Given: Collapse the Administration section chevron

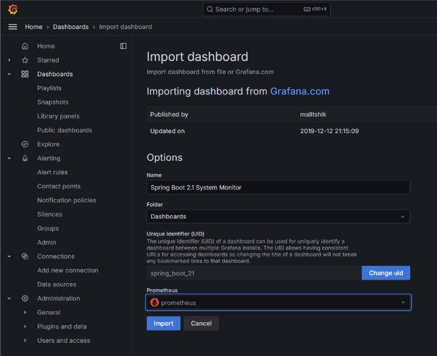Looking at the screenshot, I should 9,298.
